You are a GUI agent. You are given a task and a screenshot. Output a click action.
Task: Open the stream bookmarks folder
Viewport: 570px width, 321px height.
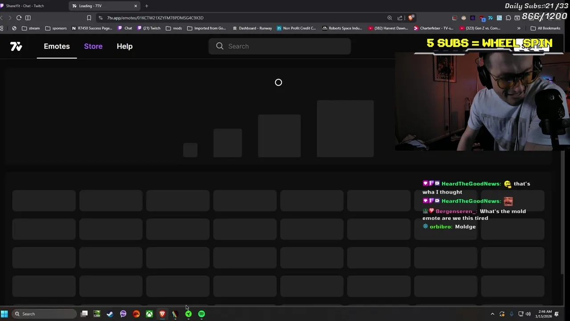(x=31, y=28)
